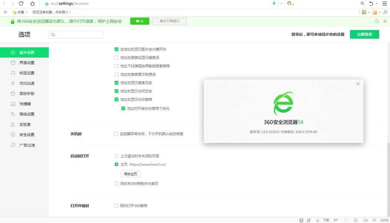Dismiss the default-browser notification bar
This screenshot has width=390, height=223.
(x=385, y=21)
